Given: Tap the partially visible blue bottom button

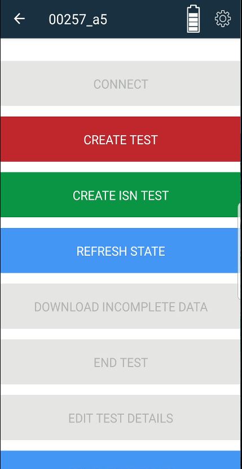Looking at the screenshot, I should [x=120, y=460].
